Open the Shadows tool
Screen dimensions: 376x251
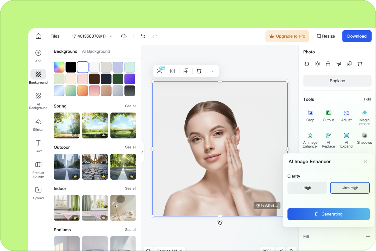click(364, 138)
